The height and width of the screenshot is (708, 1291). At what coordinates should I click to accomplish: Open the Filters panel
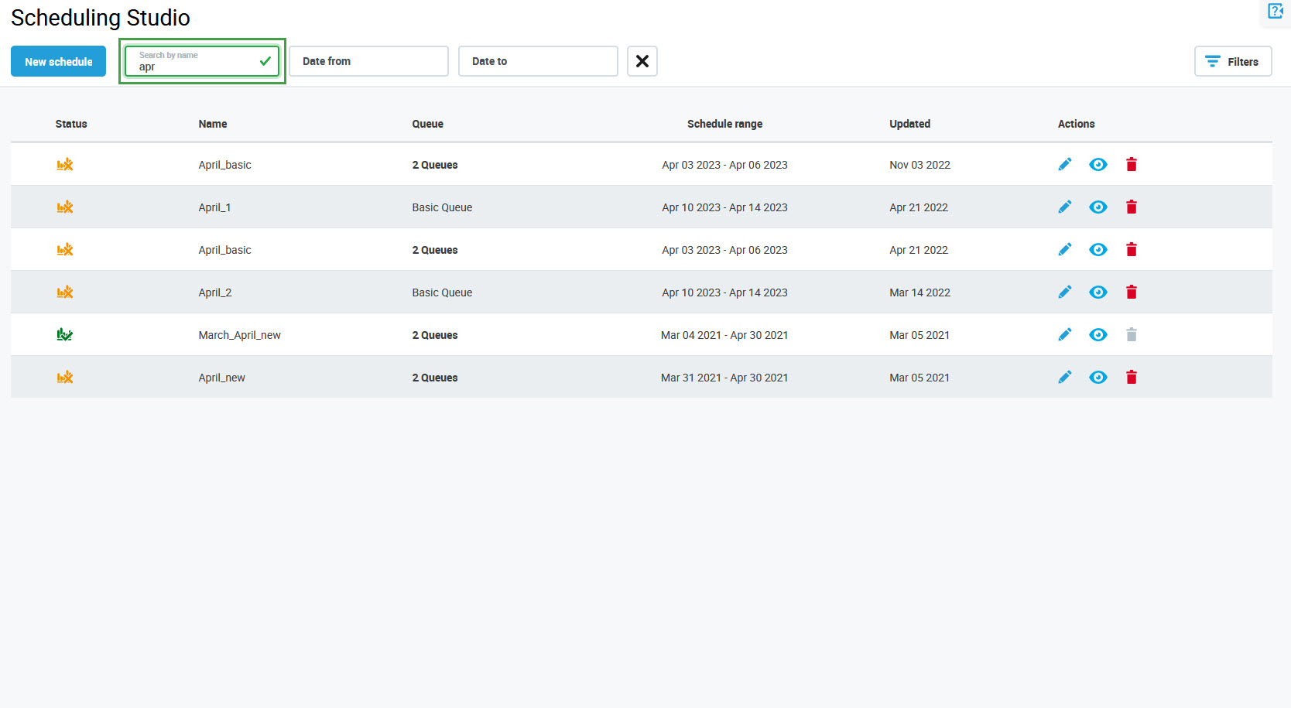pos(1232,61)
